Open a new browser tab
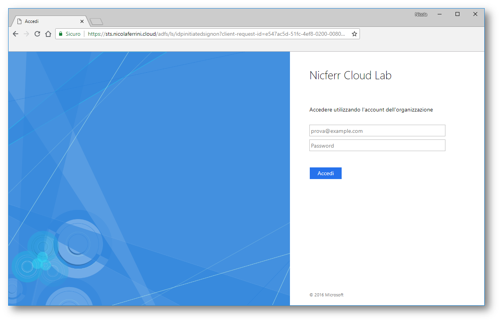The height and width of the screenshot is (322, 501). click(96, 21)
